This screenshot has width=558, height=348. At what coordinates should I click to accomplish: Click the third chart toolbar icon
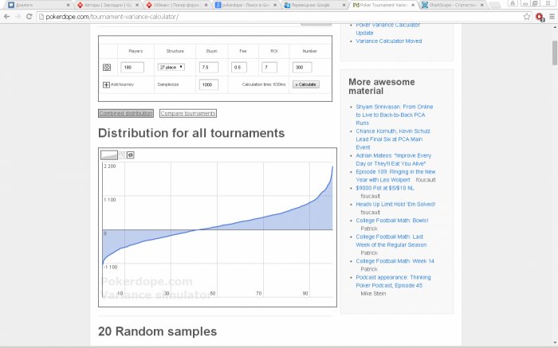coord(131,155)
